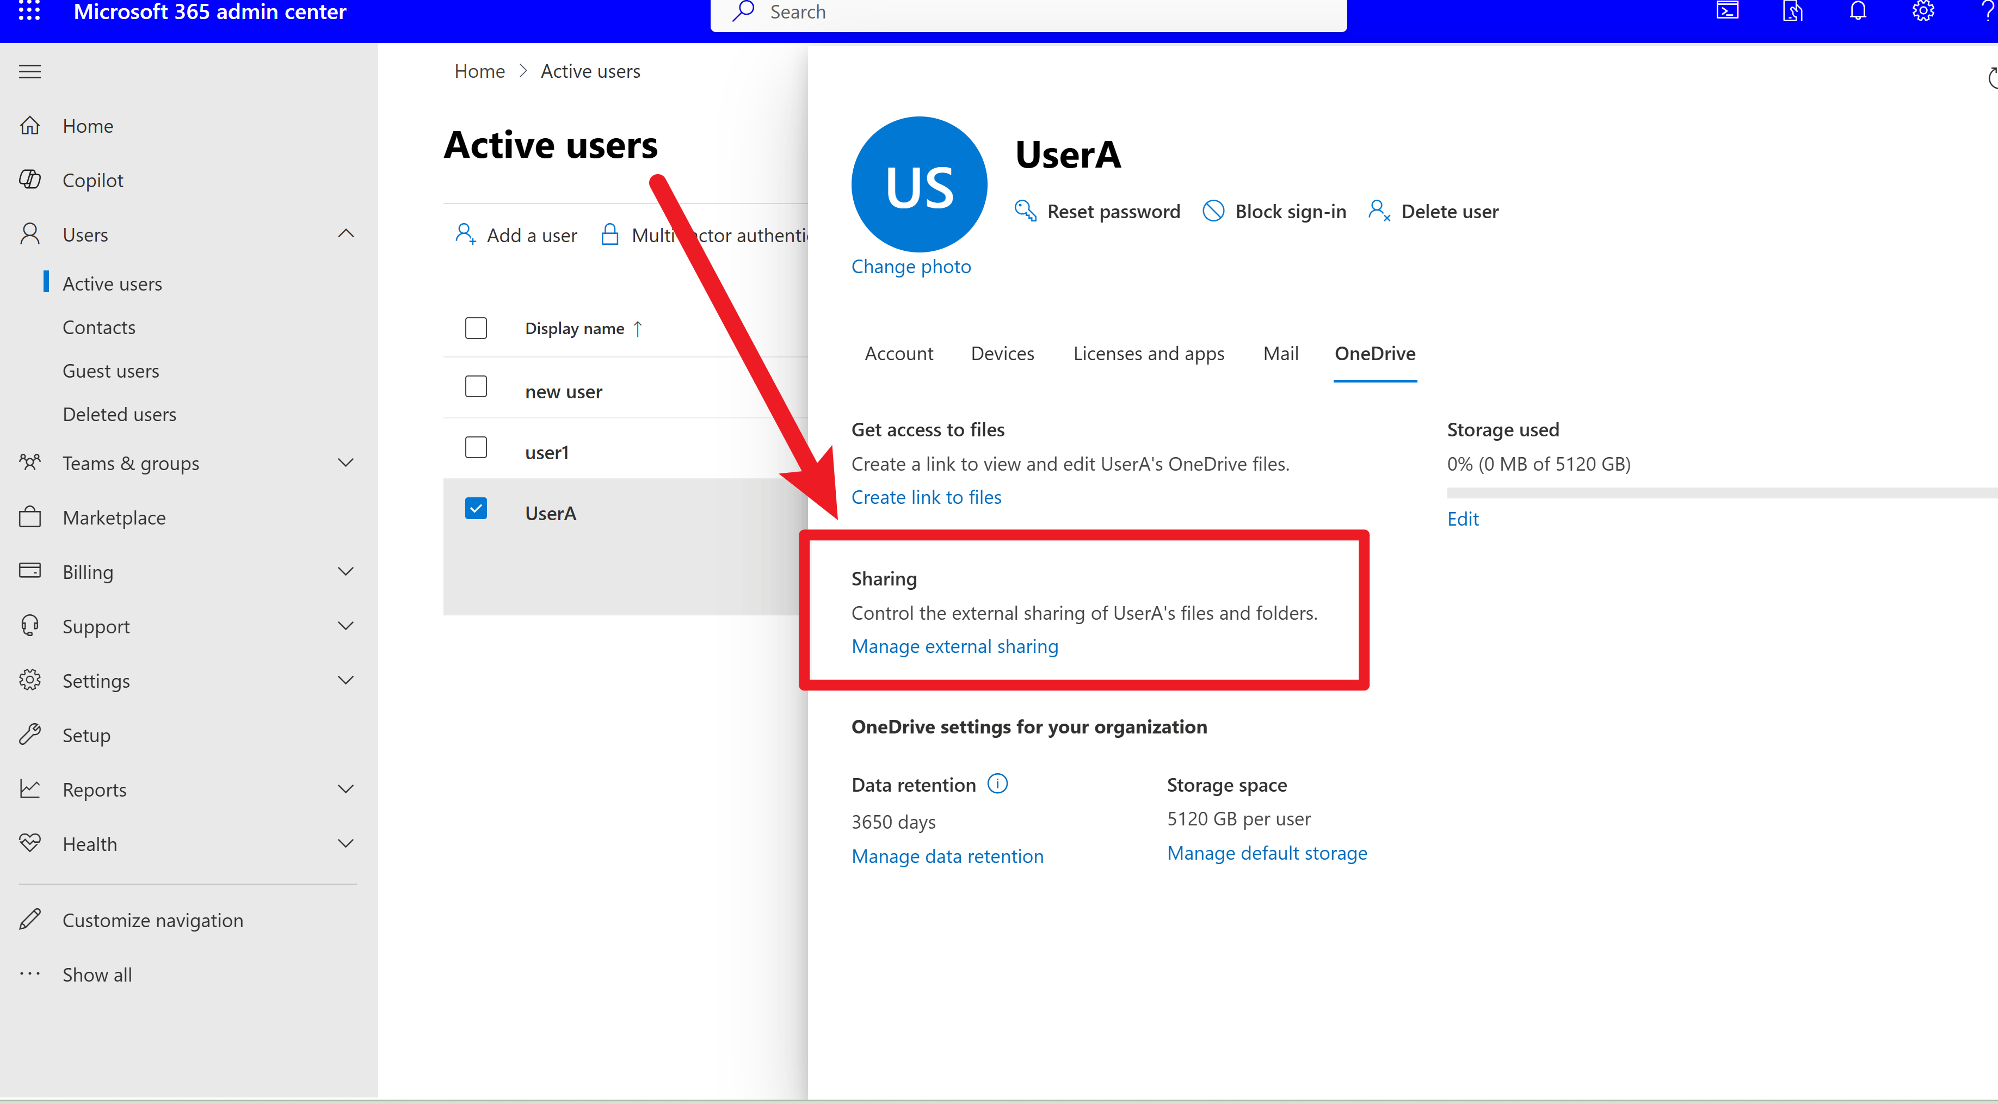Open the Cloud Shell icon in header
The width and height of the screenshot is (1998, 1104).
[1728, 11]
